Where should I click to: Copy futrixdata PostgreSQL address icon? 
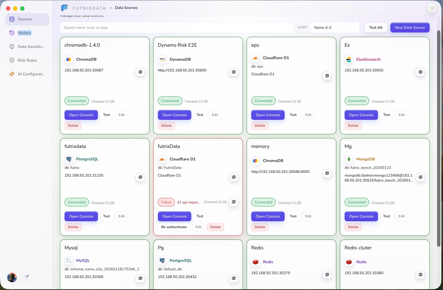140,177
